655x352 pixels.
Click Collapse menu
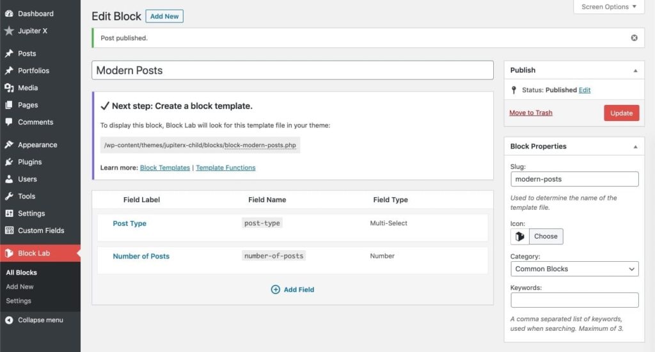pos(40,320)
